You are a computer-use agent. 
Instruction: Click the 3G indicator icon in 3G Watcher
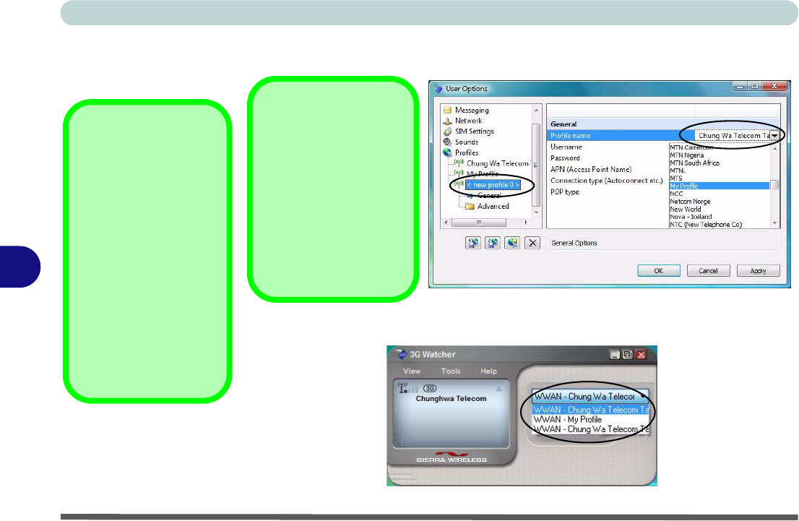[430, 389]
